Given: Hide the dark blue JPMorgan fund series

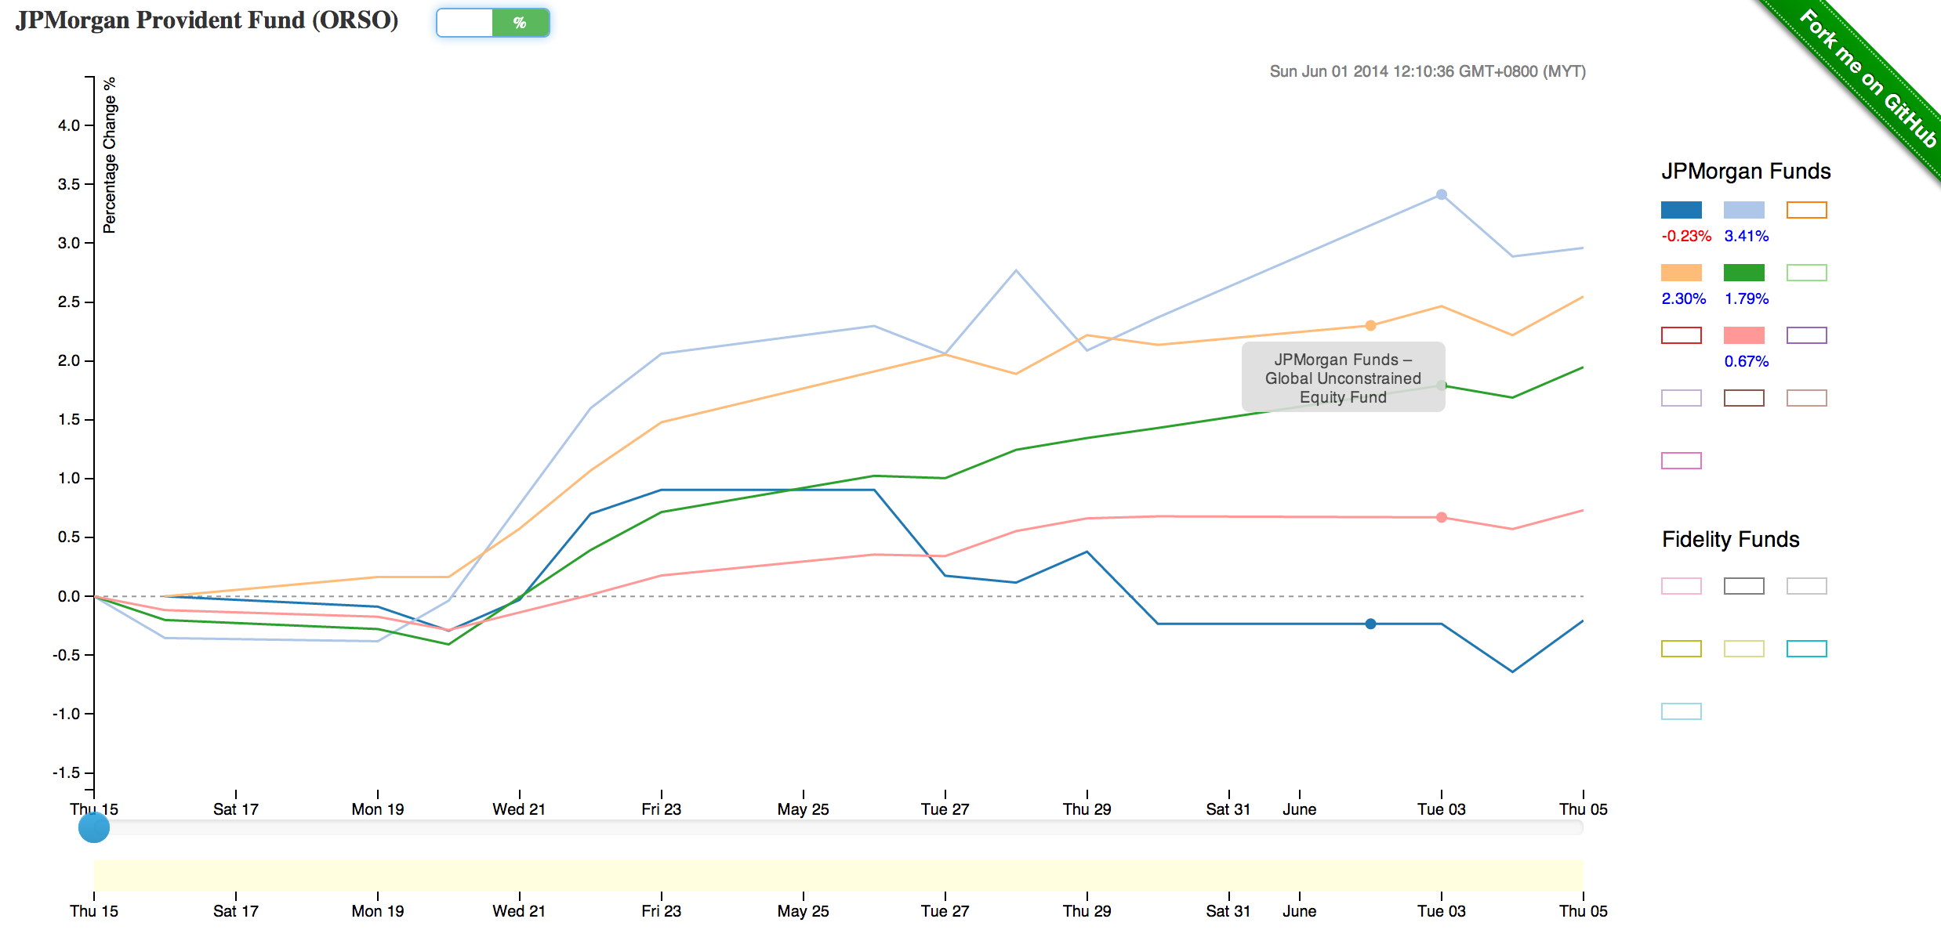Looking at the screenshot, I should click(1682, 210).
